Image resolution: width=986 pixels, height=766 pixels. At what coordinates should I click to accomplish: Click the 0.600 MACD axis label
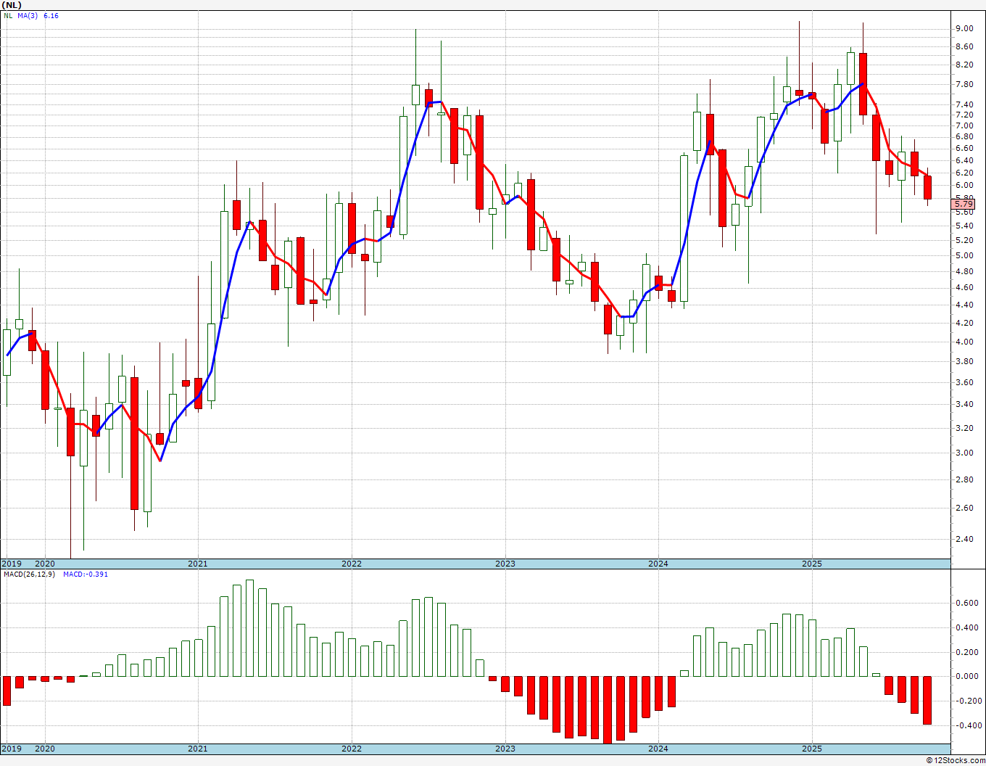coord(966,603)
